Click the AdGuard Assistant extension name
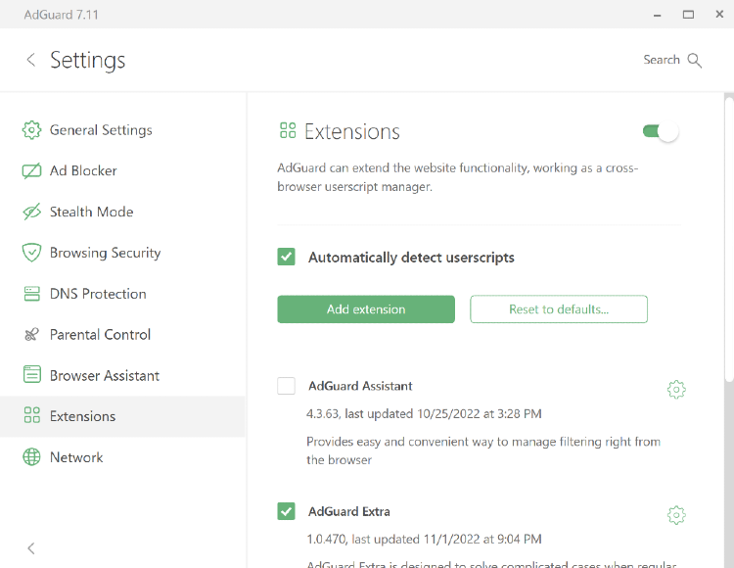 pos(360,386)
